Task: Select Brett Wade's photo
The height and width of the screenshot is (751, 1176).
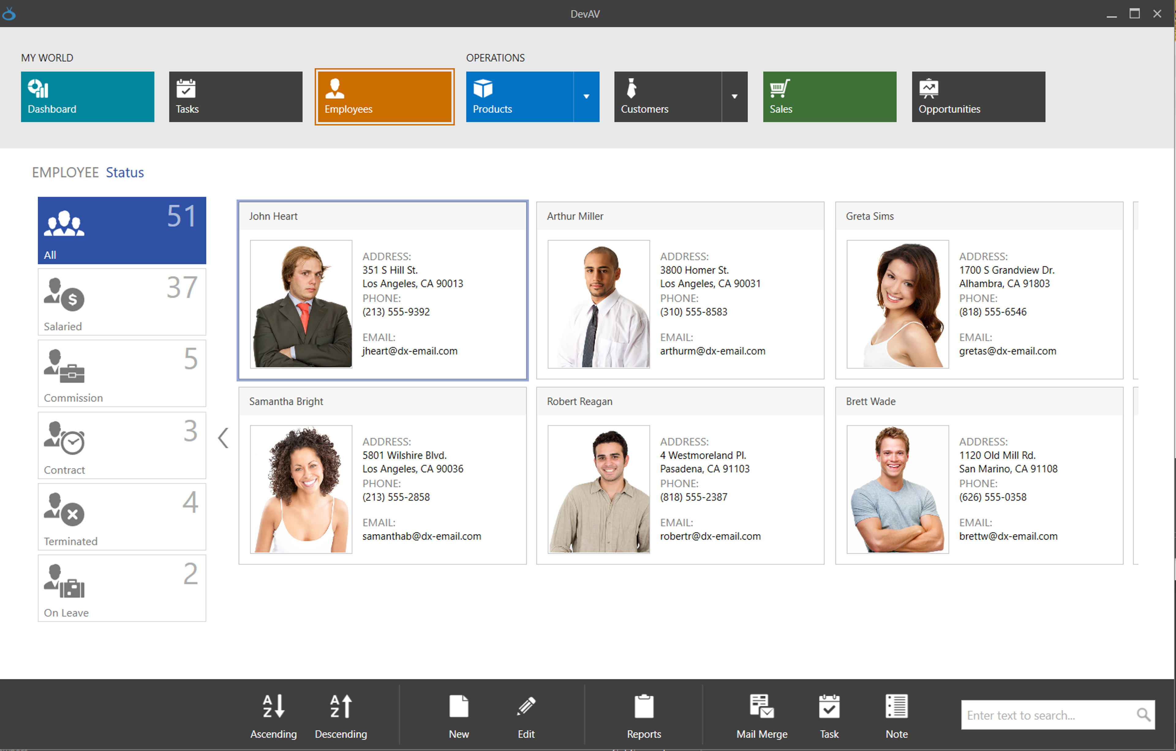Action: pyautogui.click(x=898, y=490)
